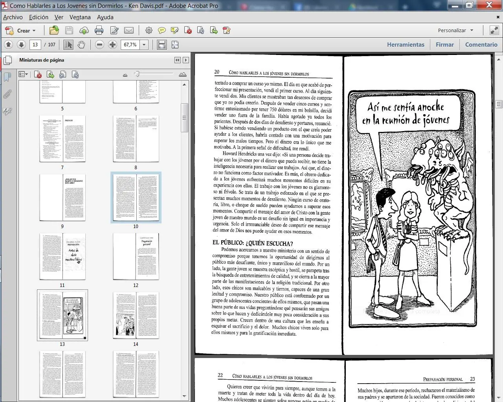Select page 7 thumbnail
The height and width of the screenshot is (402, 503).
(62, 139)
